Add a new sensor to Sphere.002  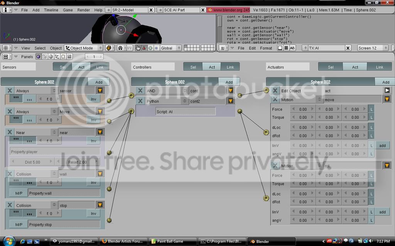point(99,82)
